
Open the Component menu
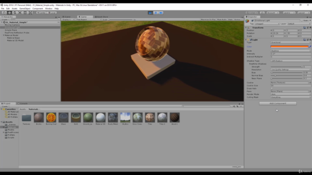38,9
